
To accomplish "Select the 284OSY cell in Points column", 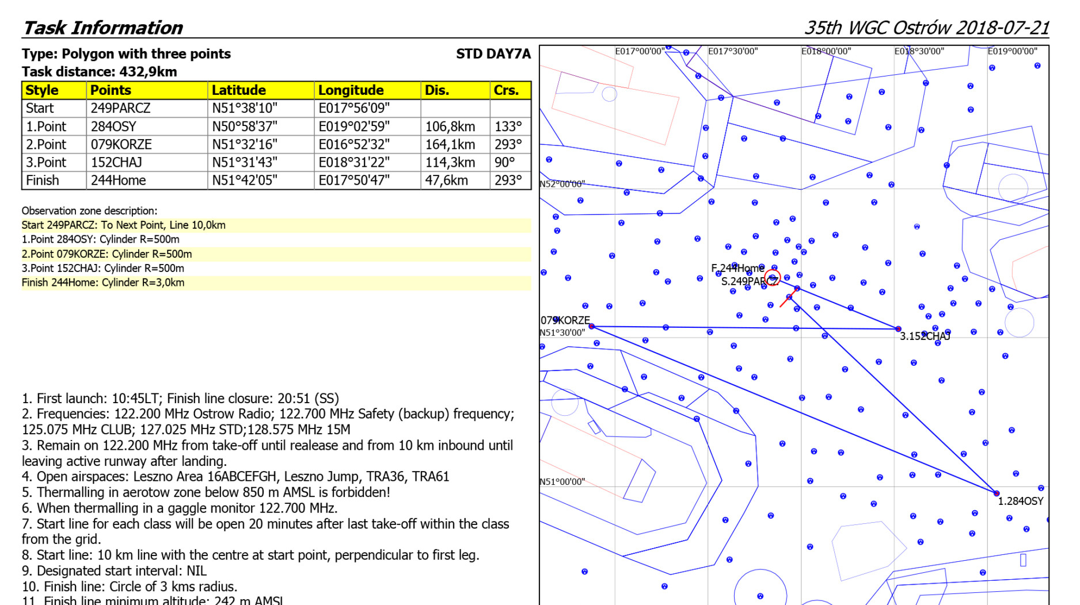I will (113, 127).
